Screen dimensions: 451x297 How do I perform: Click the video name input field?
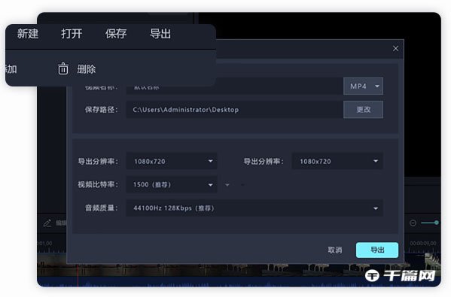click(x=235, y=86)
